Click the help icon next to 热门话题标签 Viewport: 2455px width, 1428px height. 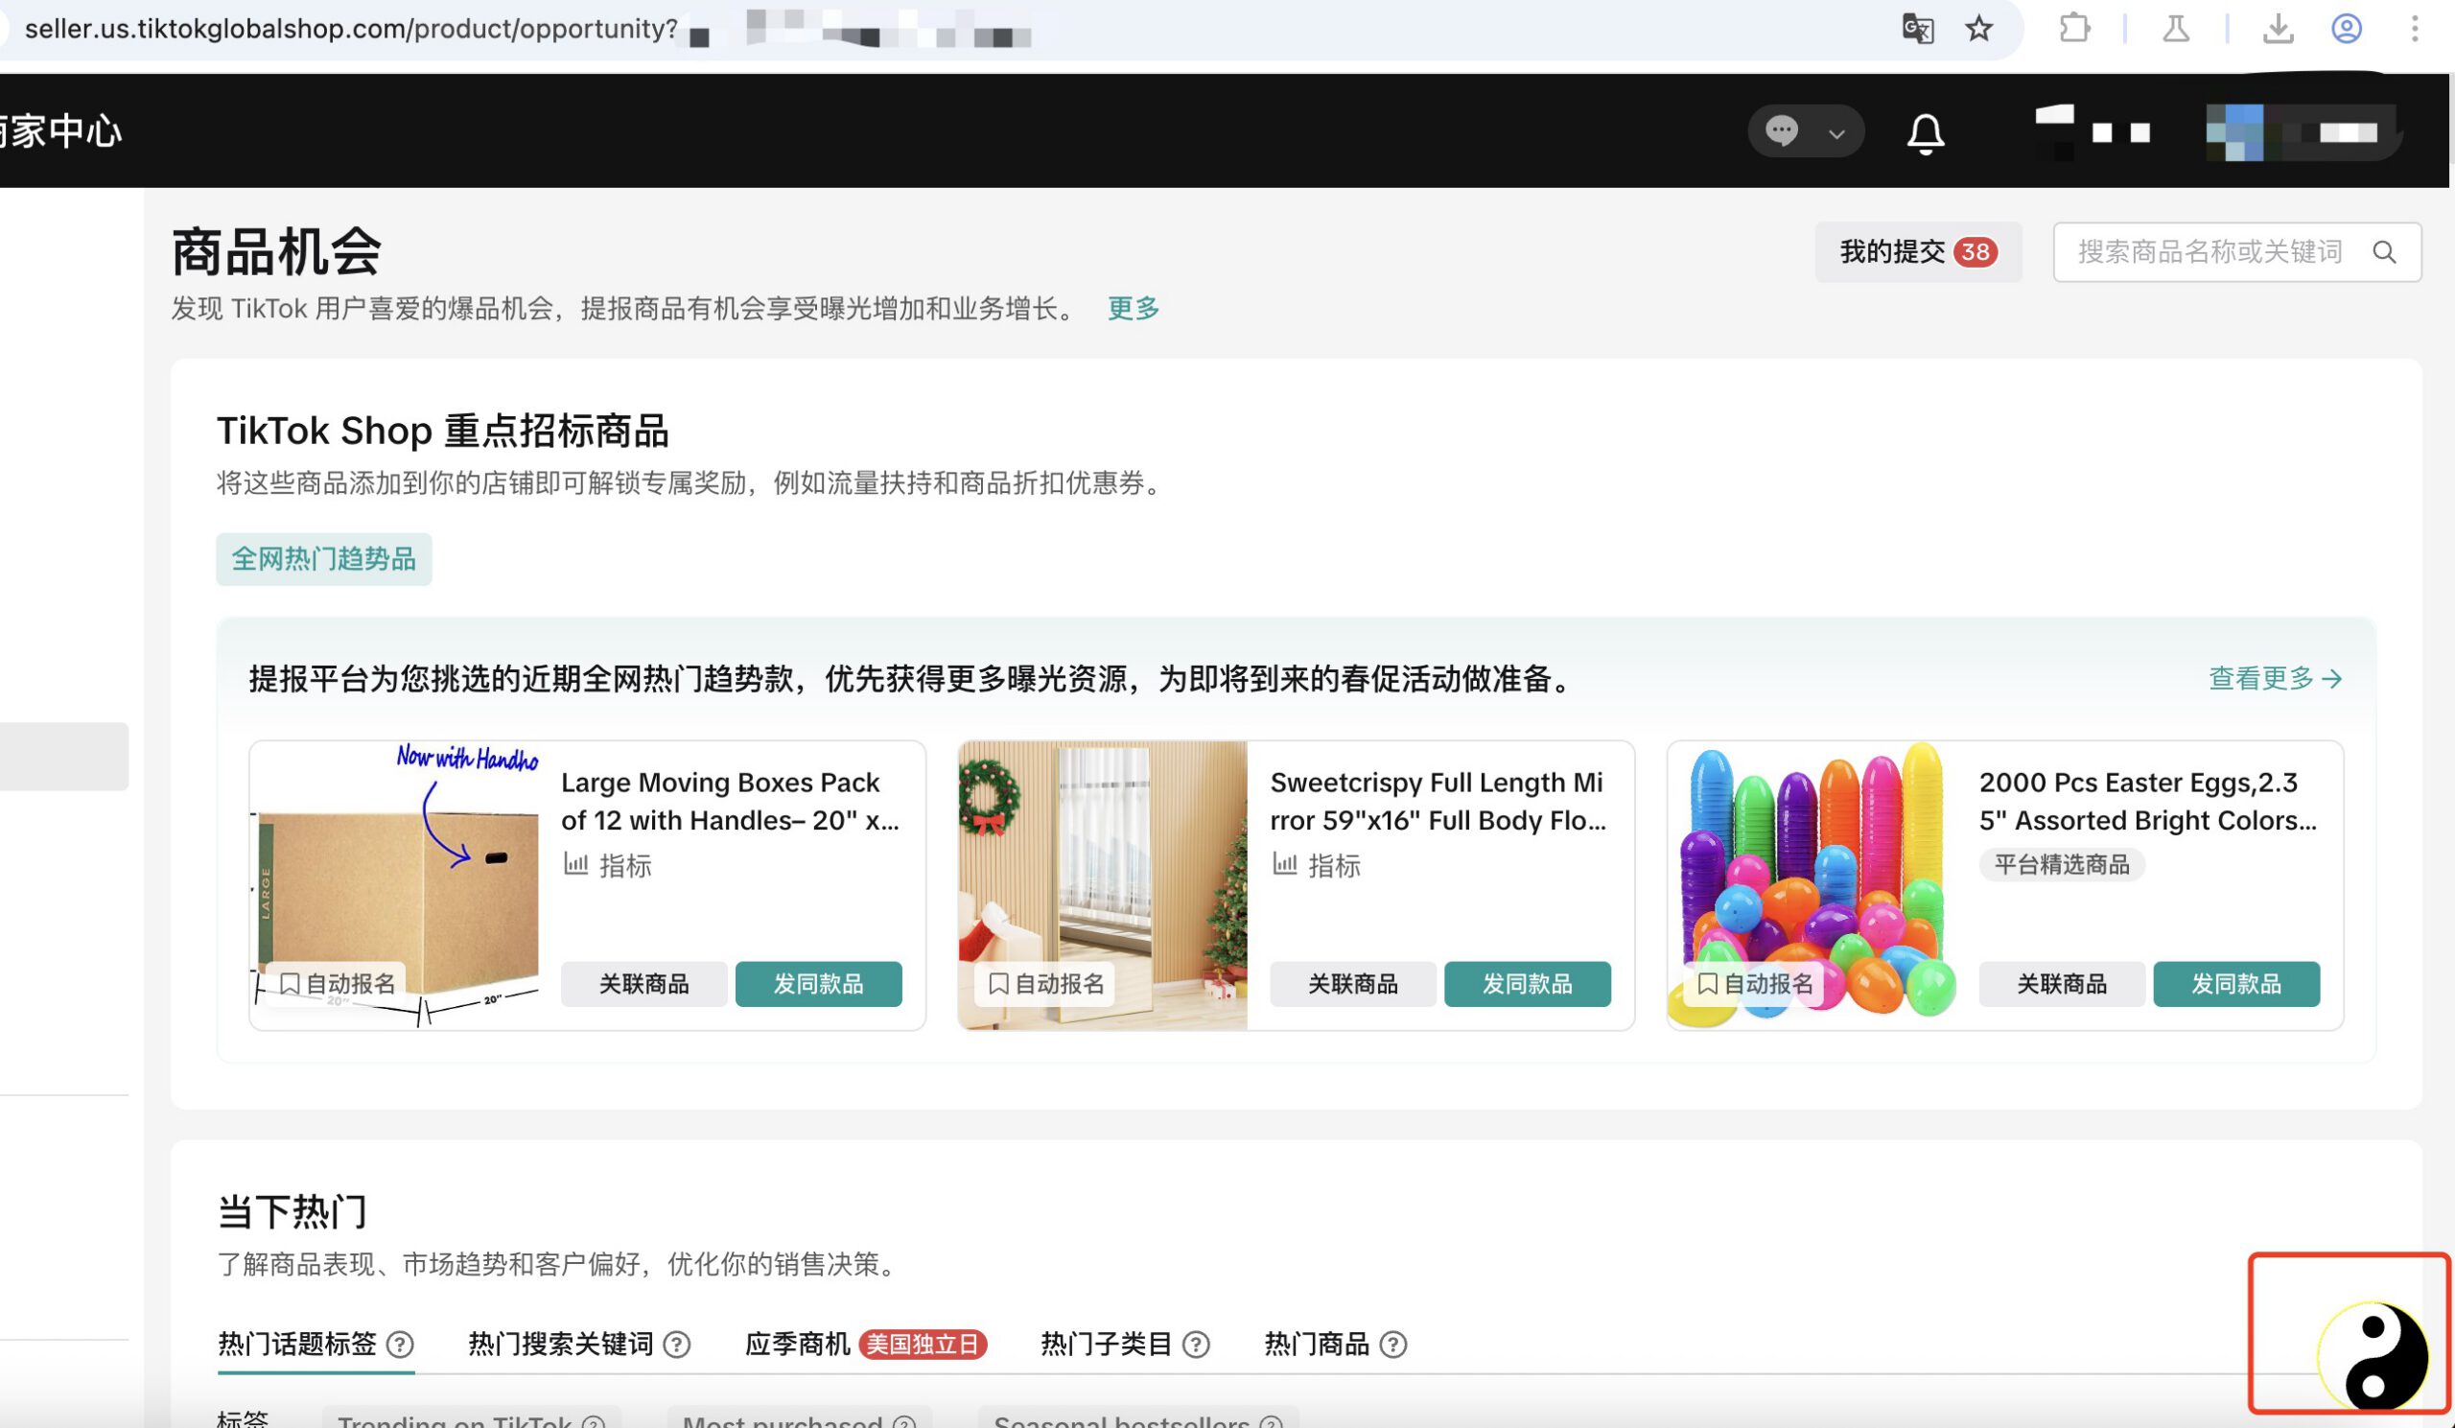point(401,1346)
